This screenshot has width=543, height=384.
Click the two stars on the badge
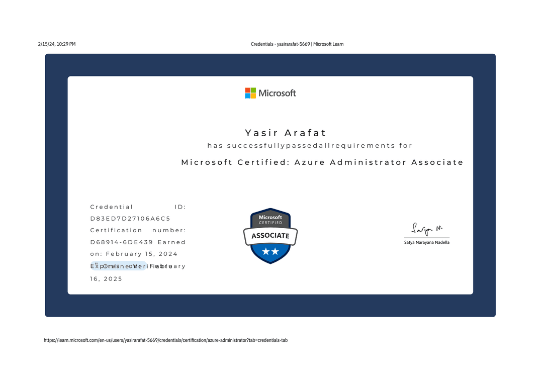[x=270, y=252]
